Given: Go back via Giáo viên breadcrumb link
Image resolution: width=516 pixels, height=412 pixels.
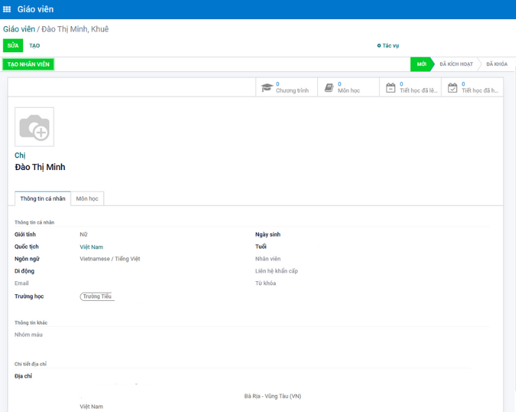Looking at the screenshot, I should [x=19, y=29].
